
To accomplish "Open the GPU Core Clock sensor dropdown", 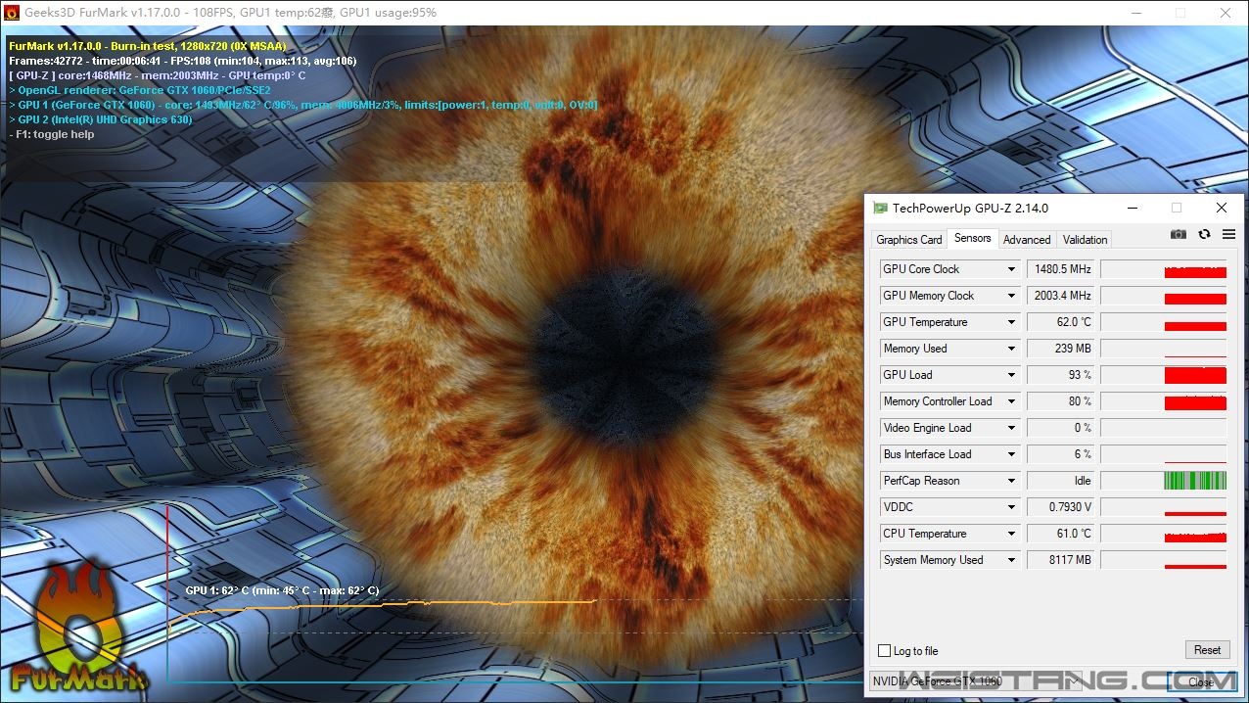I will point(1012,269).
